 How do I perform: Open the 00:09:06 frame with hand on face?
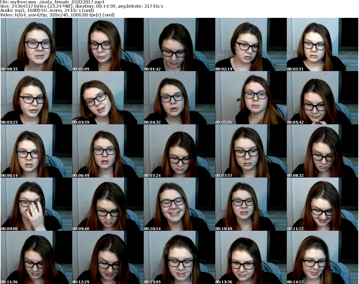tap(36, 204)
